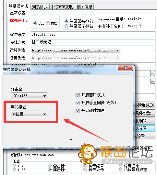The image size is (157, 175).
Task: Disable 开启硬件加速 checkbox
Action: [78, 111]
